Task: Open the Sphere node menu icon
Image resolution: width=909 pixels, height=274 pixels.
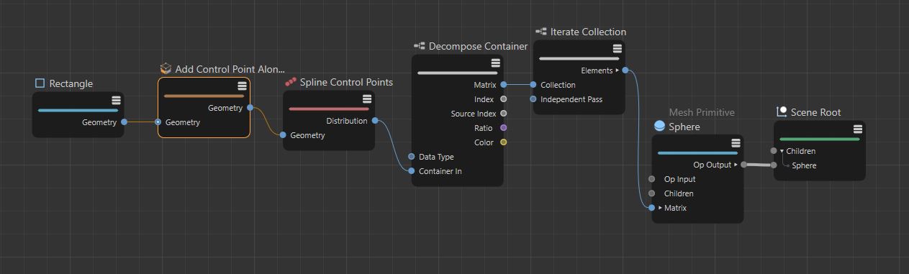Action: (x=736, y=143)
